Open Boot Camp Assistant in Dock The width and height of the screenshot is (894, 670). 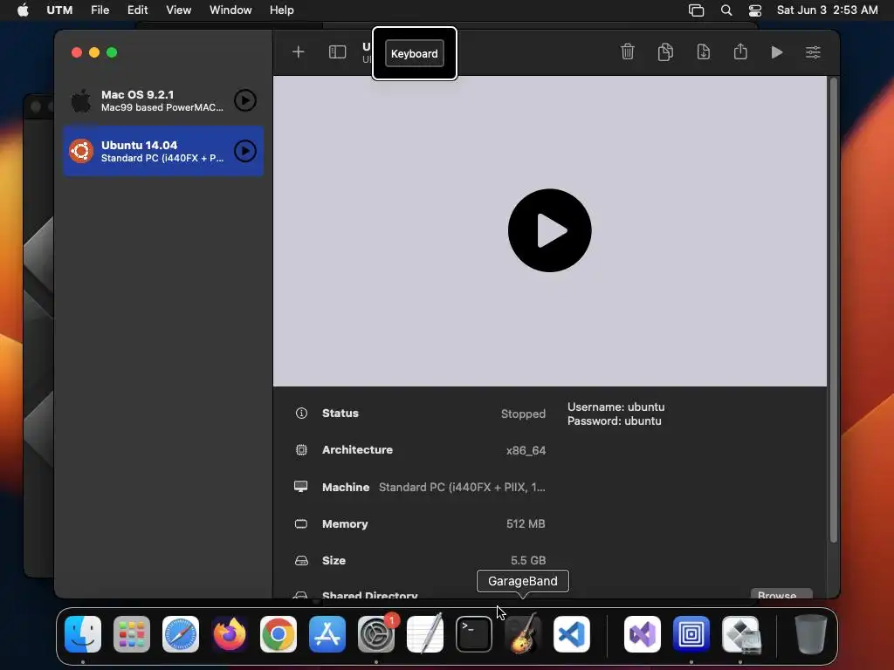[x=740, y=634]
